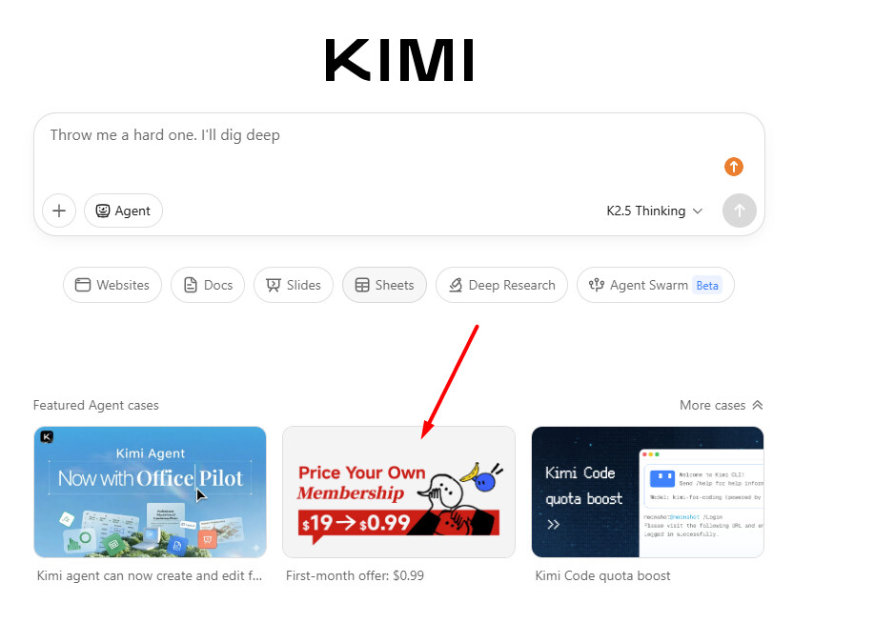Click the Deep Research microscope icon

(455, 285)
